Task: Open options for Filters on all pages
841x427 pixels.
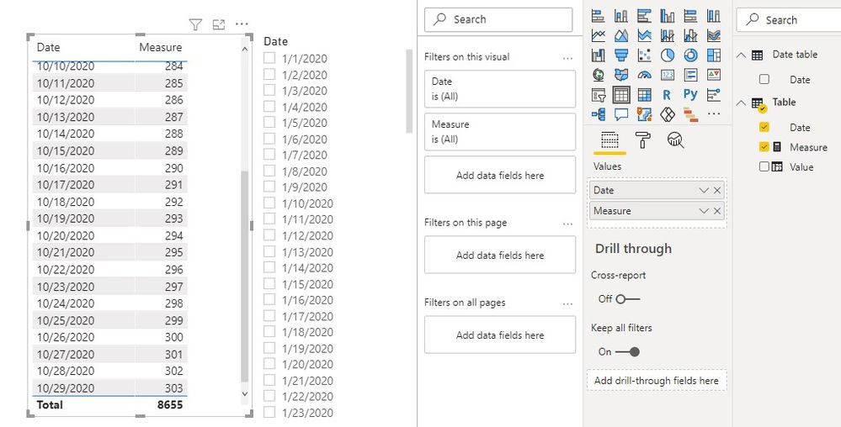Action: click(x=568, y=303)
